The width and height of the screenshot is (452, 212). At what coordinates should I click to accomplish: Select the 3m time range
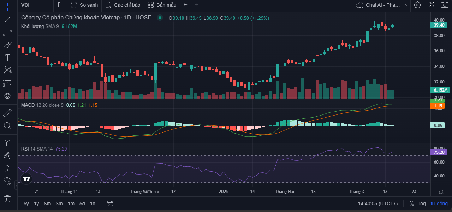tap(59, 204)
